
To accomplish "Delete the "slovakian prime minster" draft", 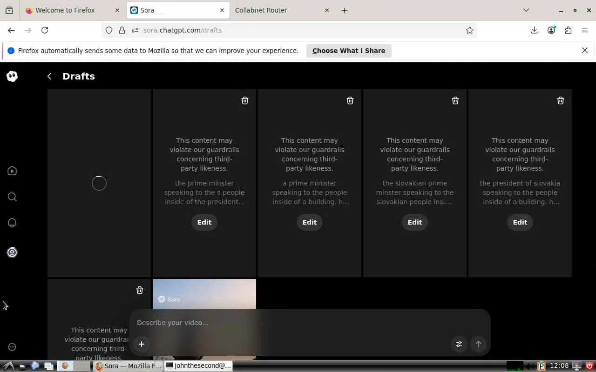I will coord(455,100).
